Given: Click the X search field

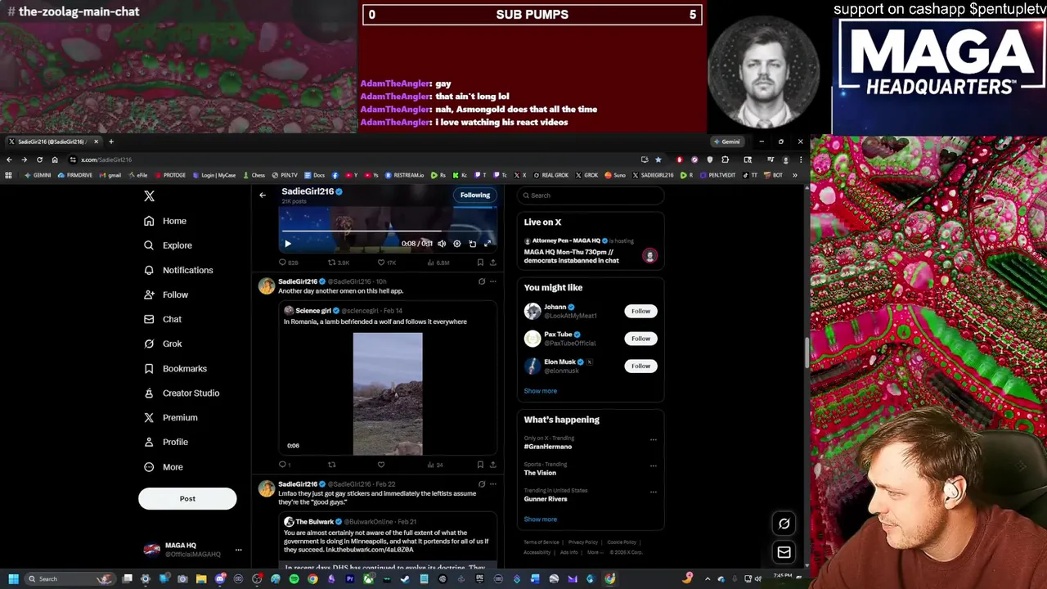Looking at the screenshot, I should 591,196.
